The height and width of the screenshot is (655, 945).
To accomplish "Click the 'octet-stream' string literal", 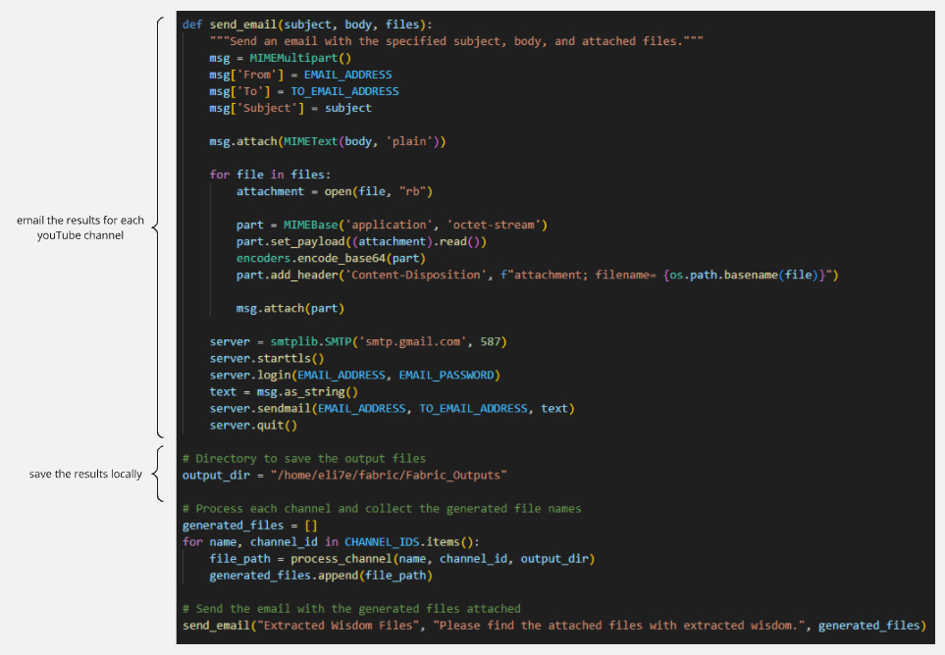I will (x=494, y=225).
